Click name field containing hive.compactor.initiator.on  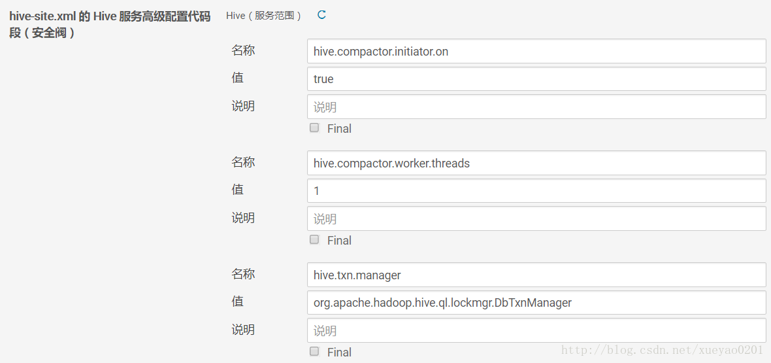[536, 51]
